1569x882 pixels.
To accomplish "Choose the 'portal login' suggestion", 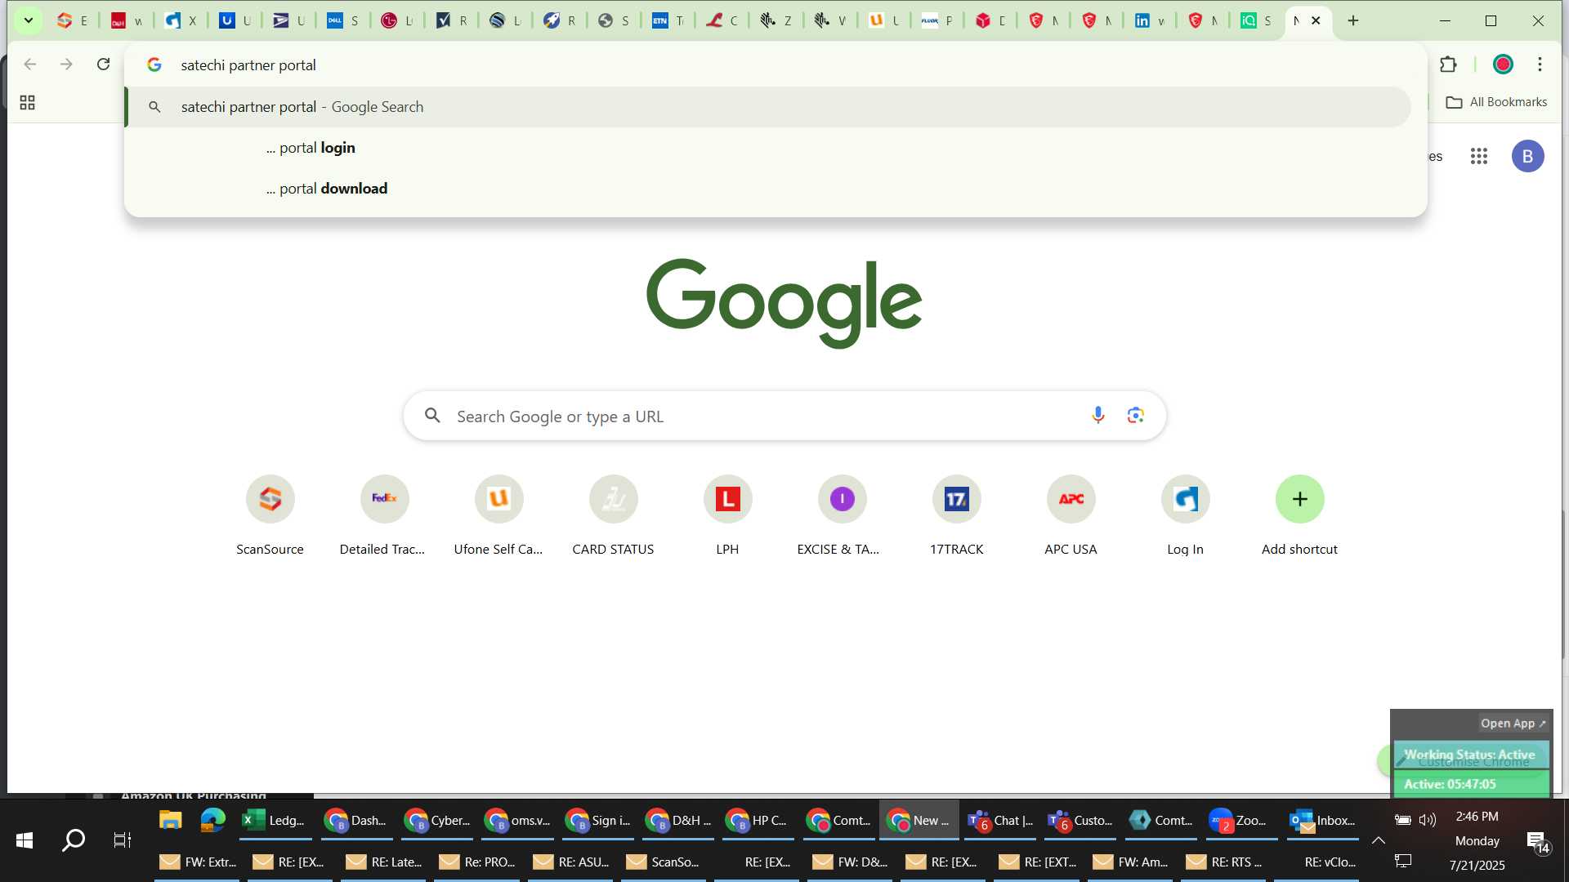I will pyautogui.click(x=769, y=148).
